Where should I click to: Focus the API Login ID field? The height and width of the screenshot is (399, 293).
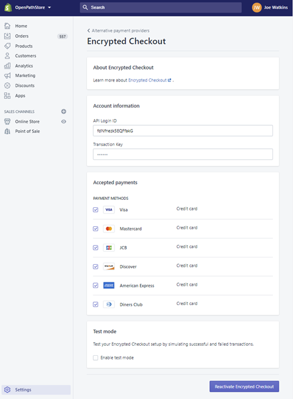pos(183,131)
